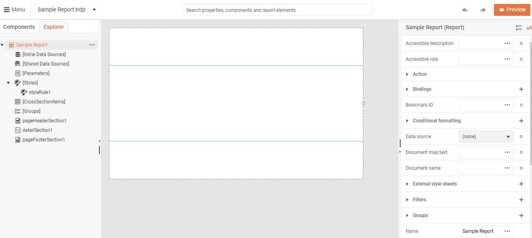Add a new Binding with plus icon

(521, 89)
